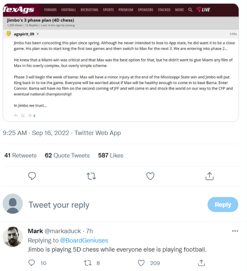View the 41 Retweets list

point(21,155)
